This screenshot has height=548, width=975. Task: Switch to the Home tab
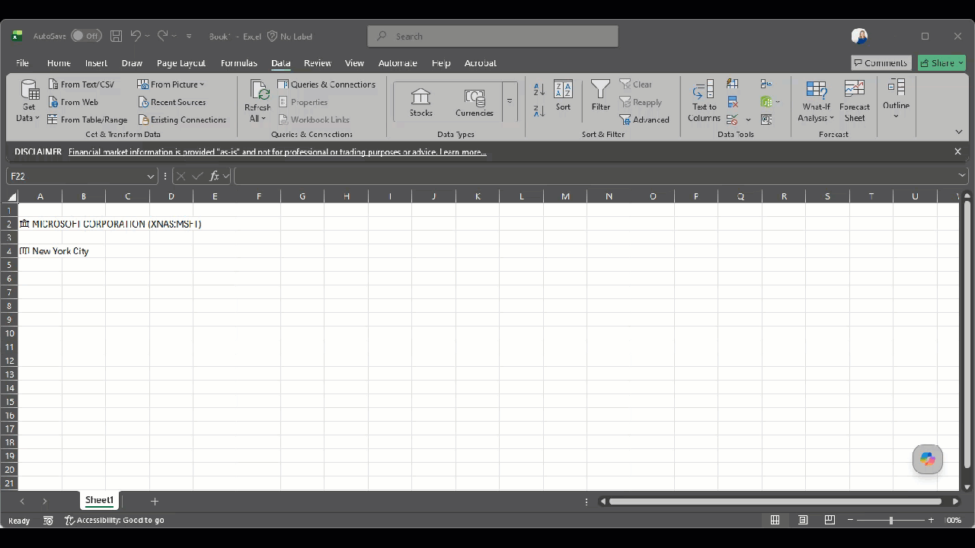pos(59,63)
